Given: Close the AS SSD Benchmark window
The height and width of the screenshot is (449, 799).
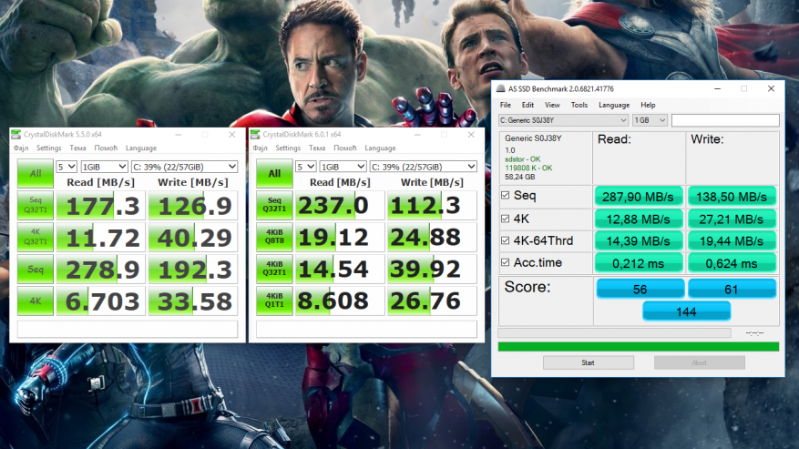Looking at the screenshot, I should pyautogui.click(x=771, y=88).
